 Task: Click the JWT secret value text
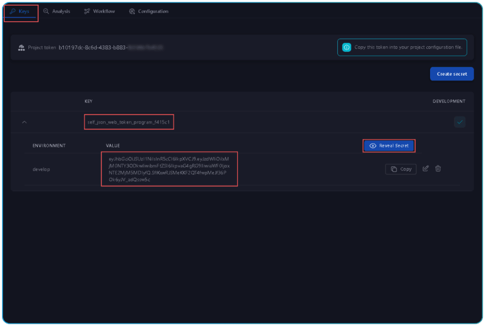(169, 169)
